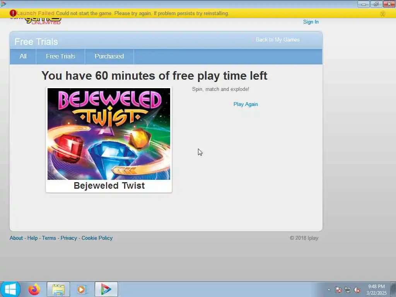Open the Sign In link
The width and height of the screenshot is (396, 297).
pos(311,22)
